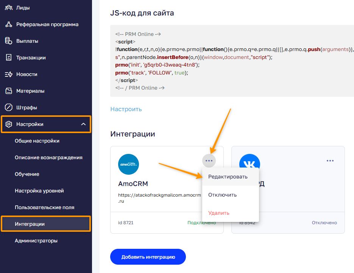Click the Transactions receipt icon
Image resolution: width=354 pixels, height=273 pixels.
point(8,57)
